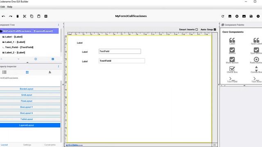This screenshot has width=262, height=147.
Task: Choose BoxLayout Y for the form
Action: coord(30,107)
